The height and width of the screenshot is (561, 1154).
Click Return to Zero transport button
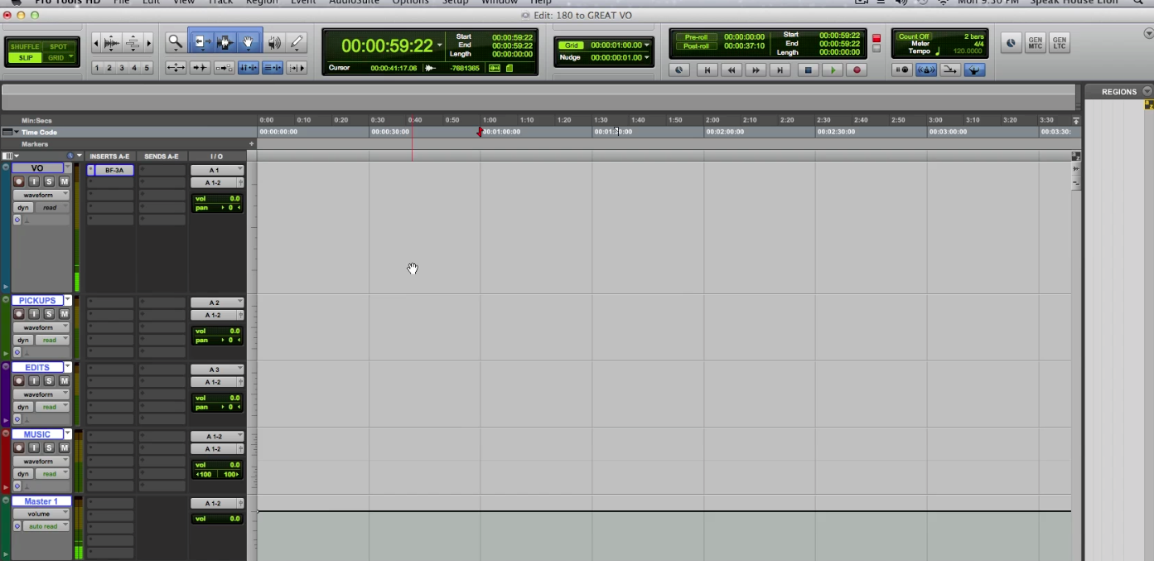pos(707,70)
